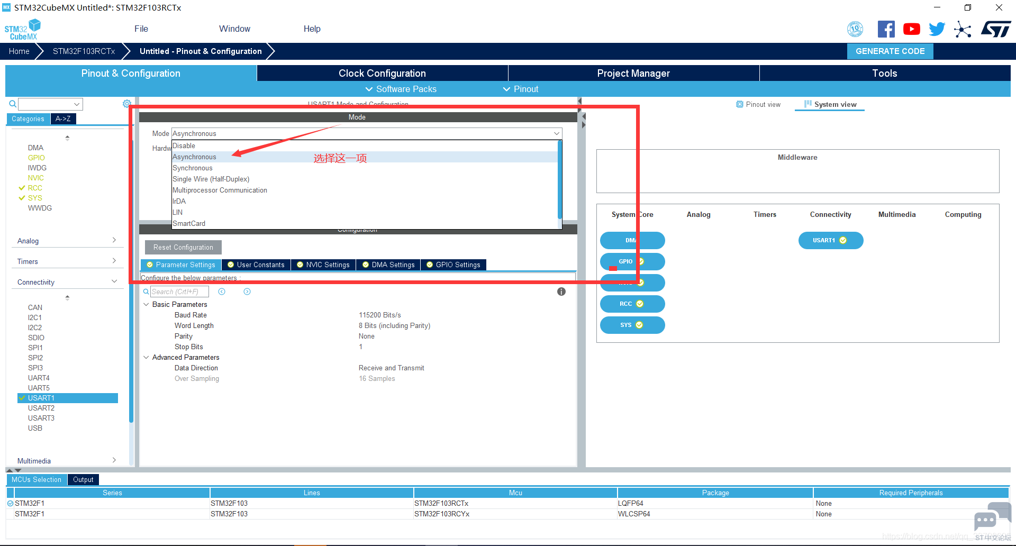Screen dimensions: 1016x546
Task: Switch to Clock Configuration tab
Action: (x=382, y=73)
